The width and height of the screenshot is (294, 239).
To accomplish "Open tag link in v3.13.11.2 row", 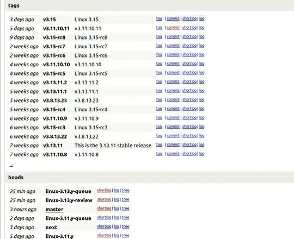I will pyautogui.click(x=159, y=81).
